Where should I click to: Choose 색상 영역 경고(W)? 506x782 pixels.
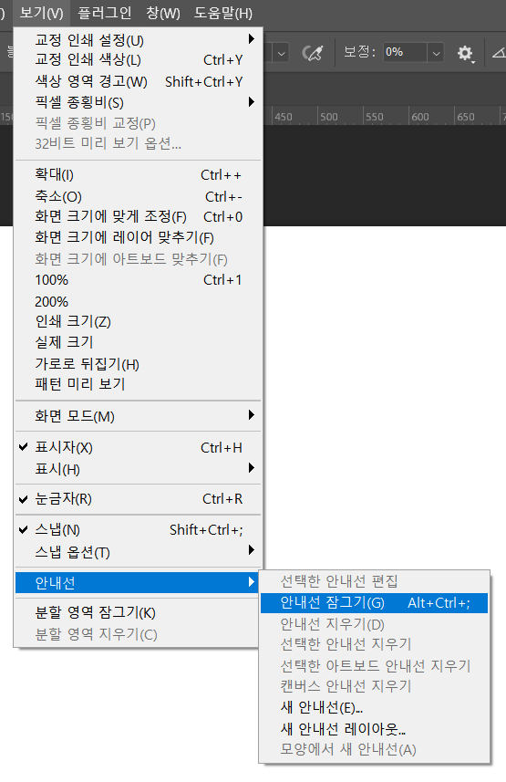(139, 81)
